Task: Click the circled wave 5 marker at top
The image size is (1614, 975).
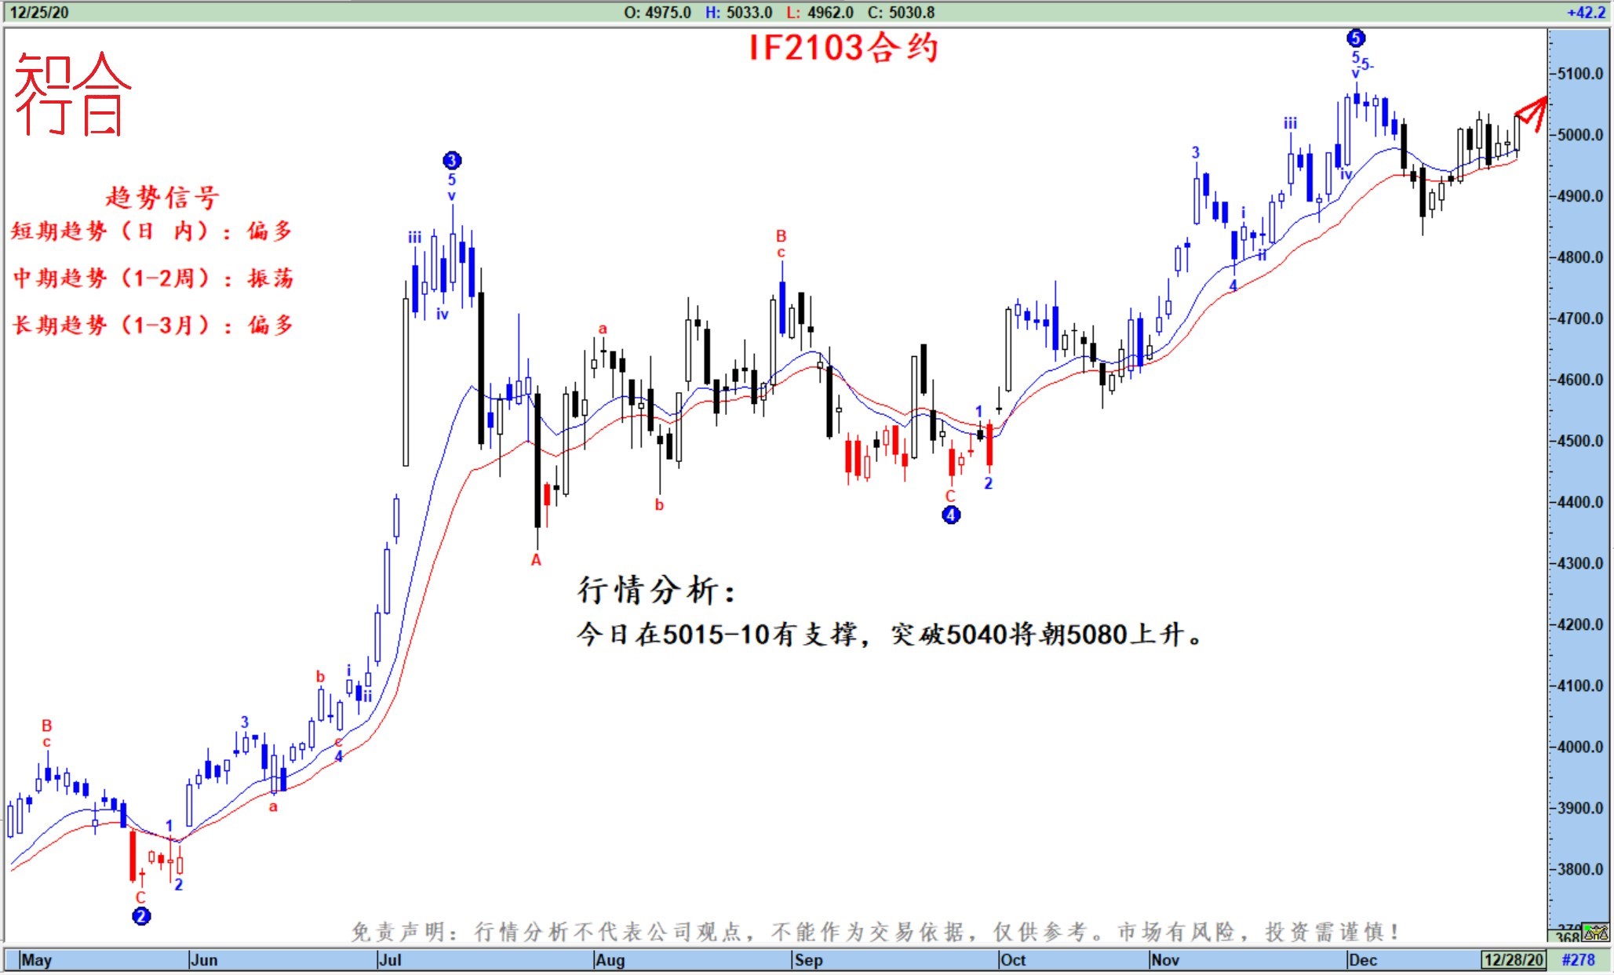Action: [x=1355, y=38]
